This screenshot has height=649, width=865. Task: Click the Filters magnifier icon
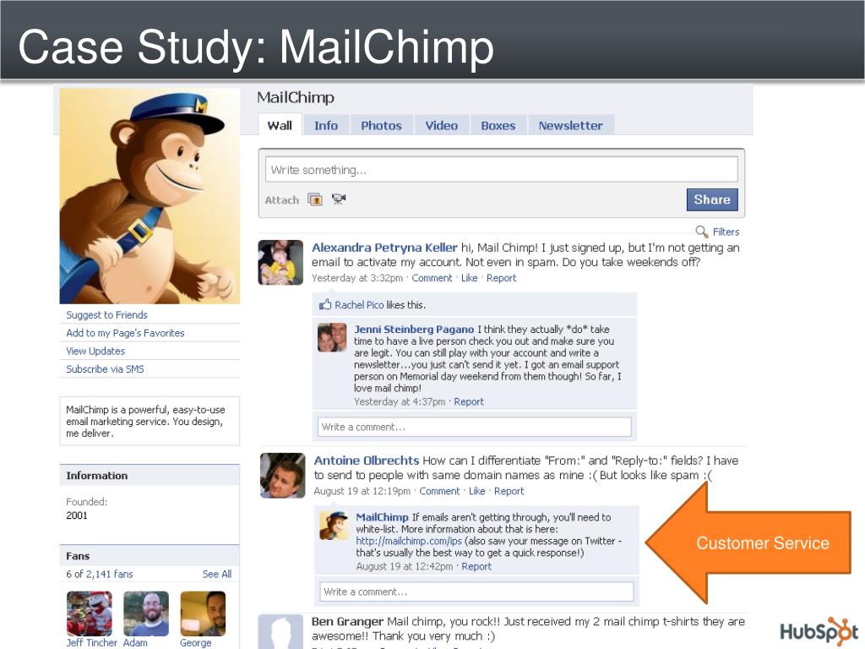tap(702, 232)
